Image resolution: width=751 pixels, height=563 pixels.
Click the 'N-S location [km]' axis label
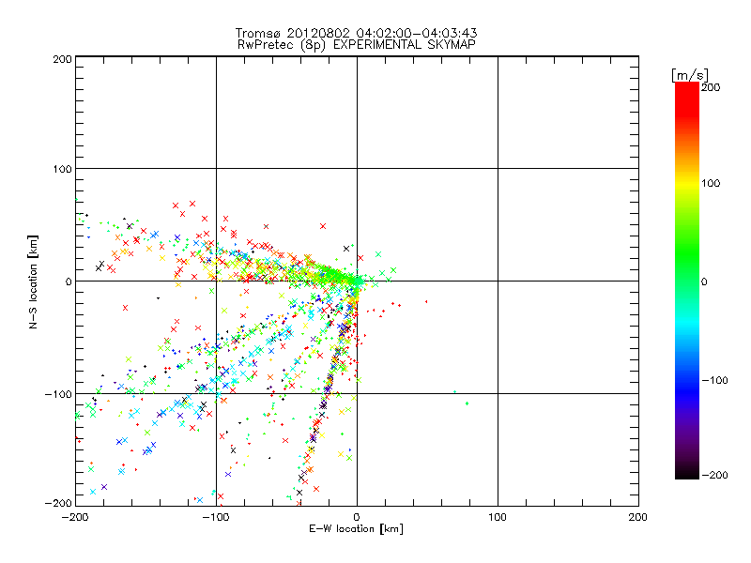pos(33,281)
